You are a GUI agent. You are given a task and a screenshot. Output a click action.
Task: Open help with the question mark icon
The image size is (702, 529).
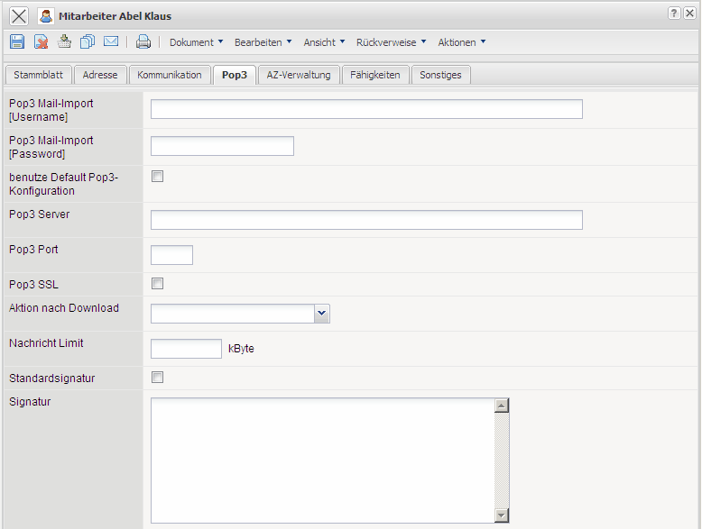pyautogui.click(x=674, y=14)
